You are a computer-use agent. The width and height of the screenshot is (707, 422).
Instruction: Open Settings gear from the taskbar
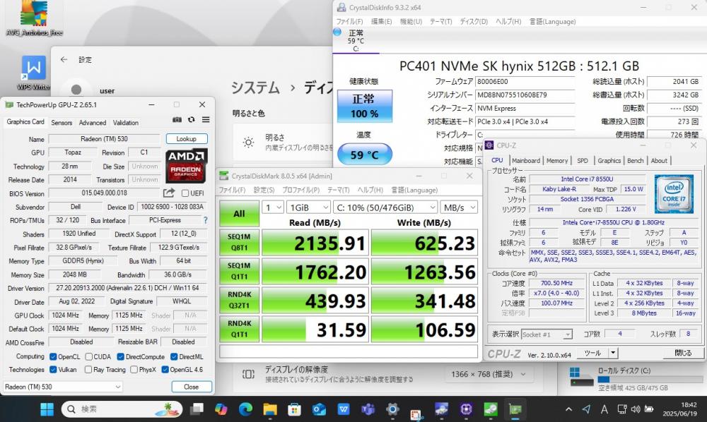pos(392,409)
